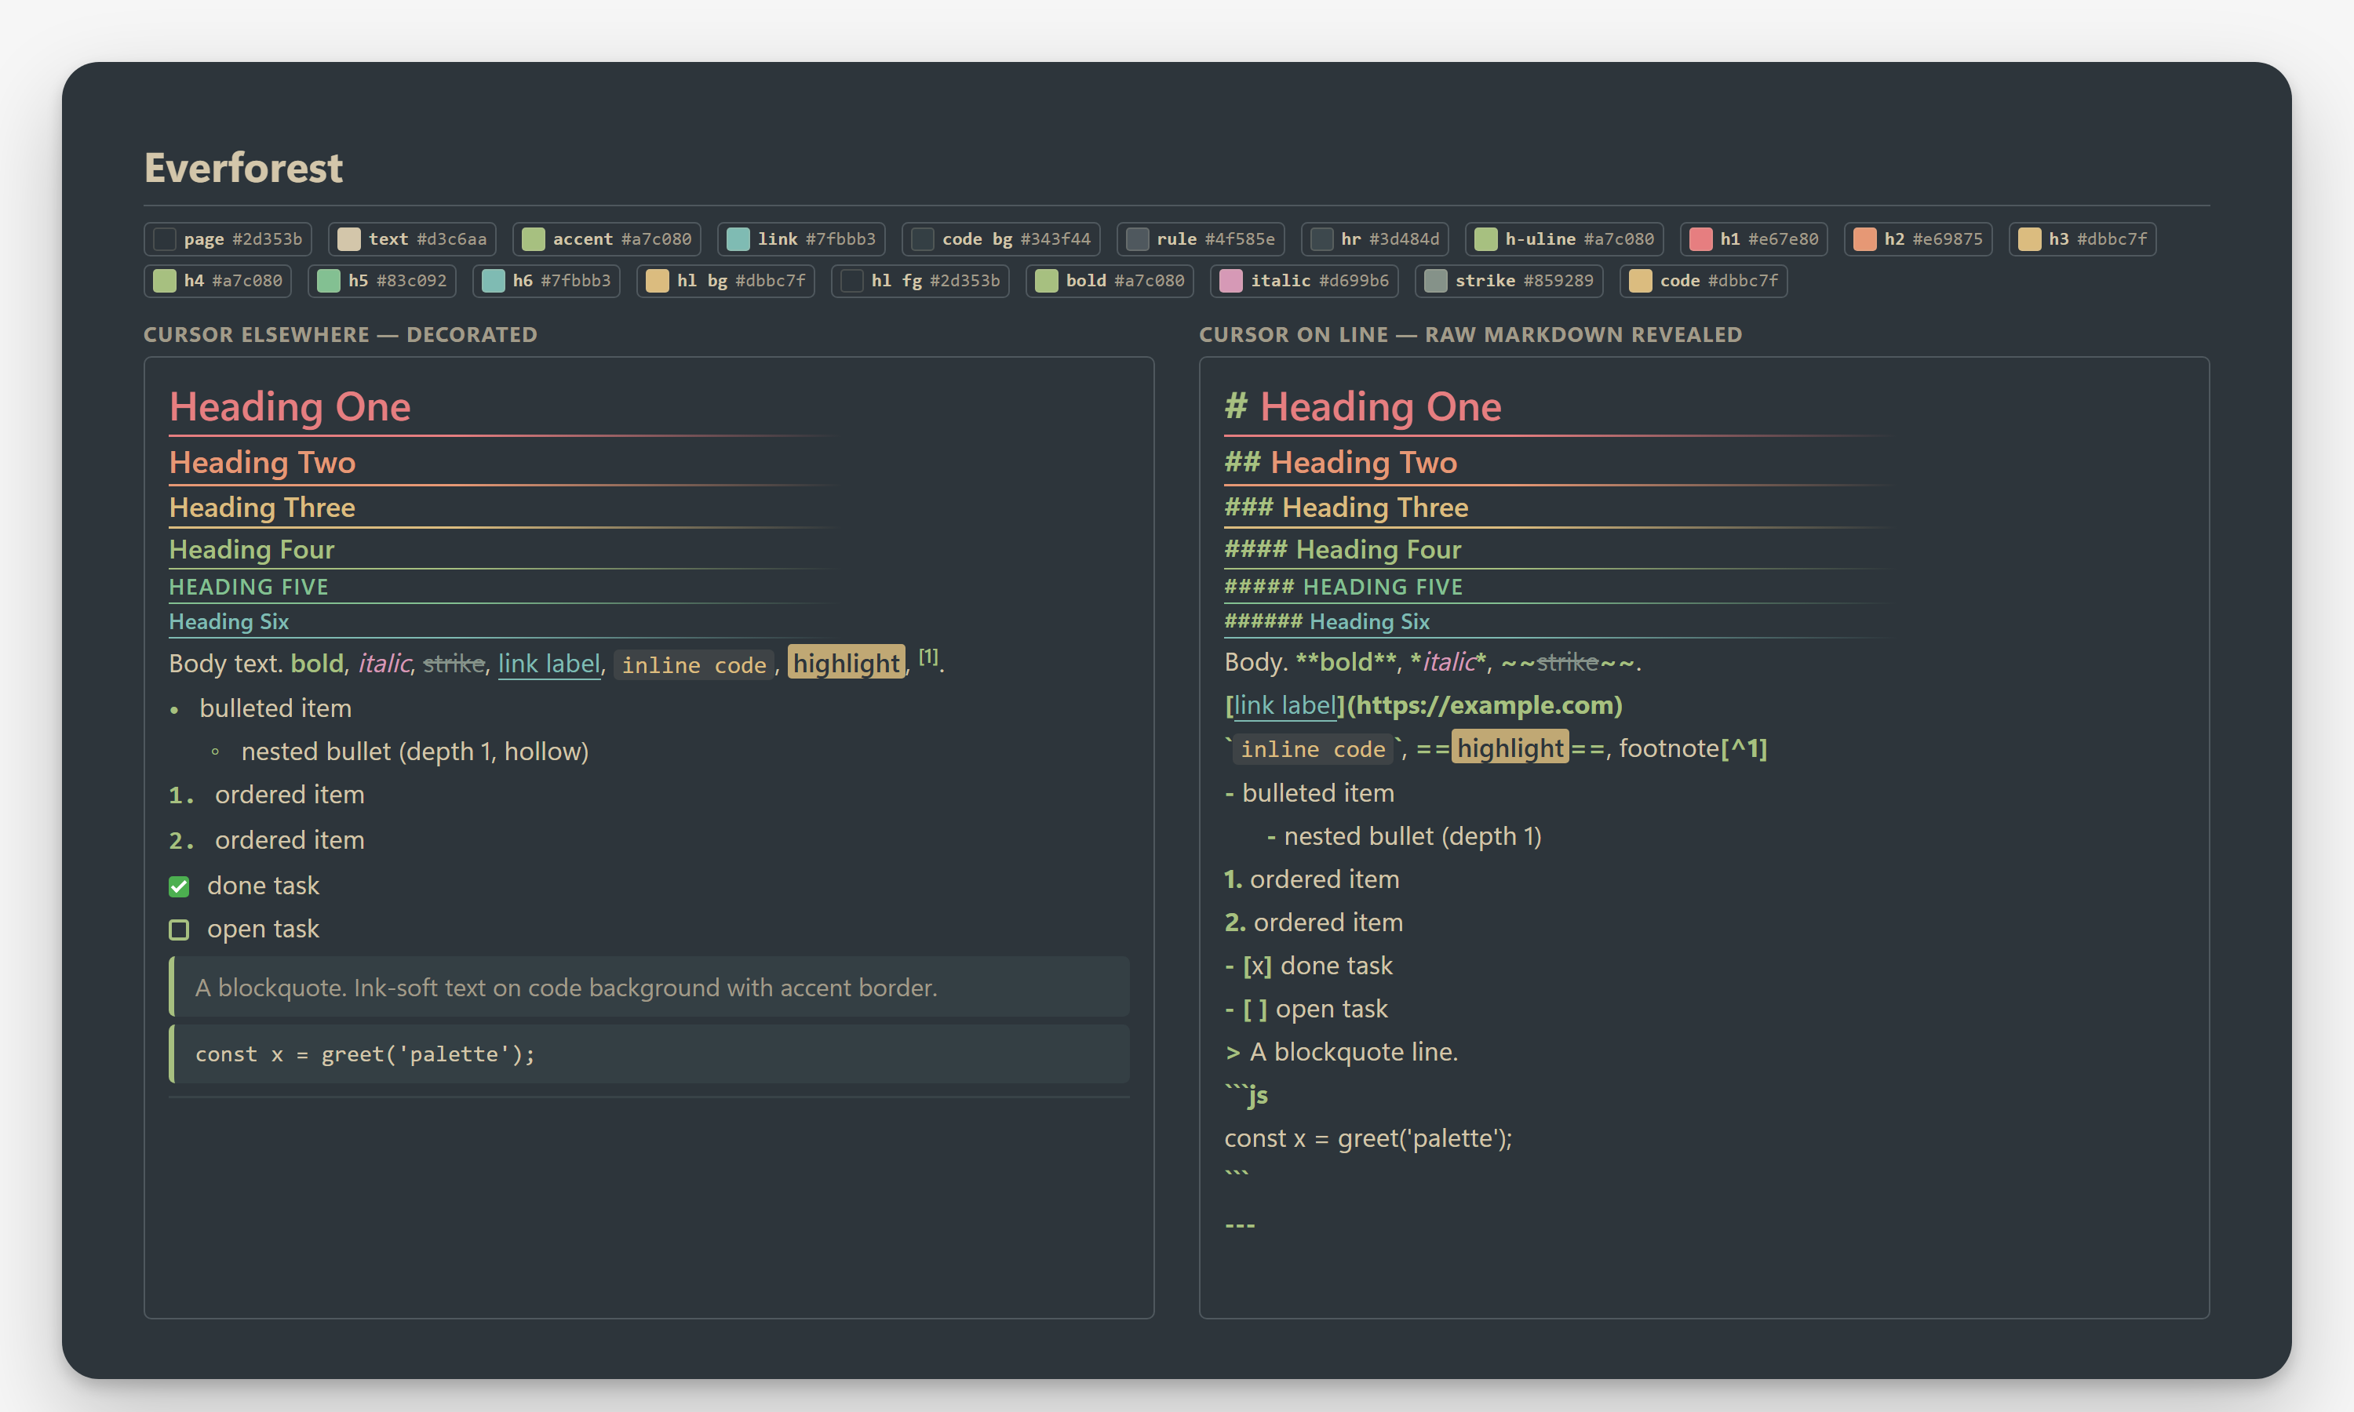This screenshot has height=1412, width=2354.
Task: Click the link label in raw markdown pane
Action: click(x=1285, y=705)
